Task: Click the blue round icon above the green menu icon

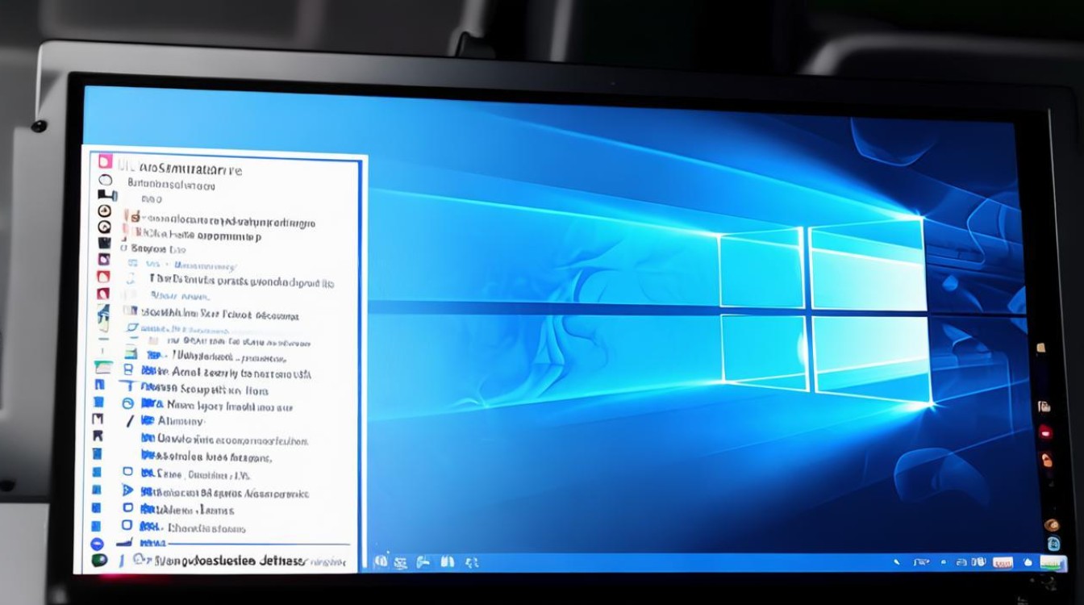Action: coord(98,544)
